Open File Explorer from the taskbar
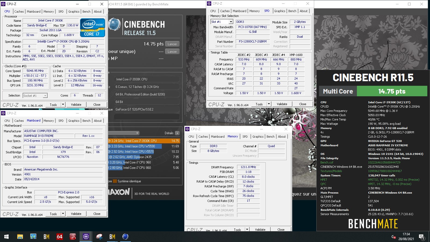 [20, 237]
